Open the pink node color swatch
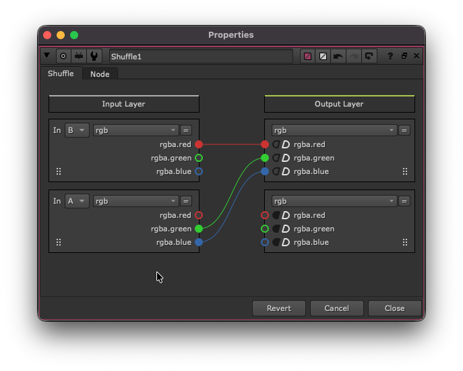Image resolution: width=463 pixels, height=371 pixels. [307, 56]
